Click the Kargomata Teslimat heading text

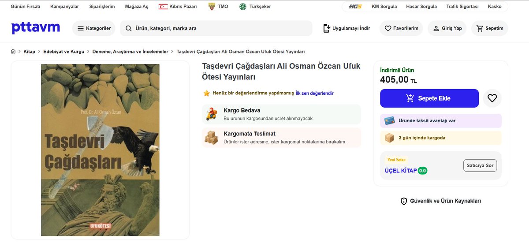coord(250,134)
